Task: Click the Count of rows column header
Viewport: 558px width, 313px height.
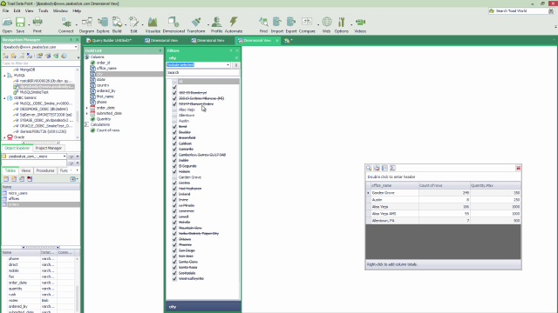Action: [444, 185]
